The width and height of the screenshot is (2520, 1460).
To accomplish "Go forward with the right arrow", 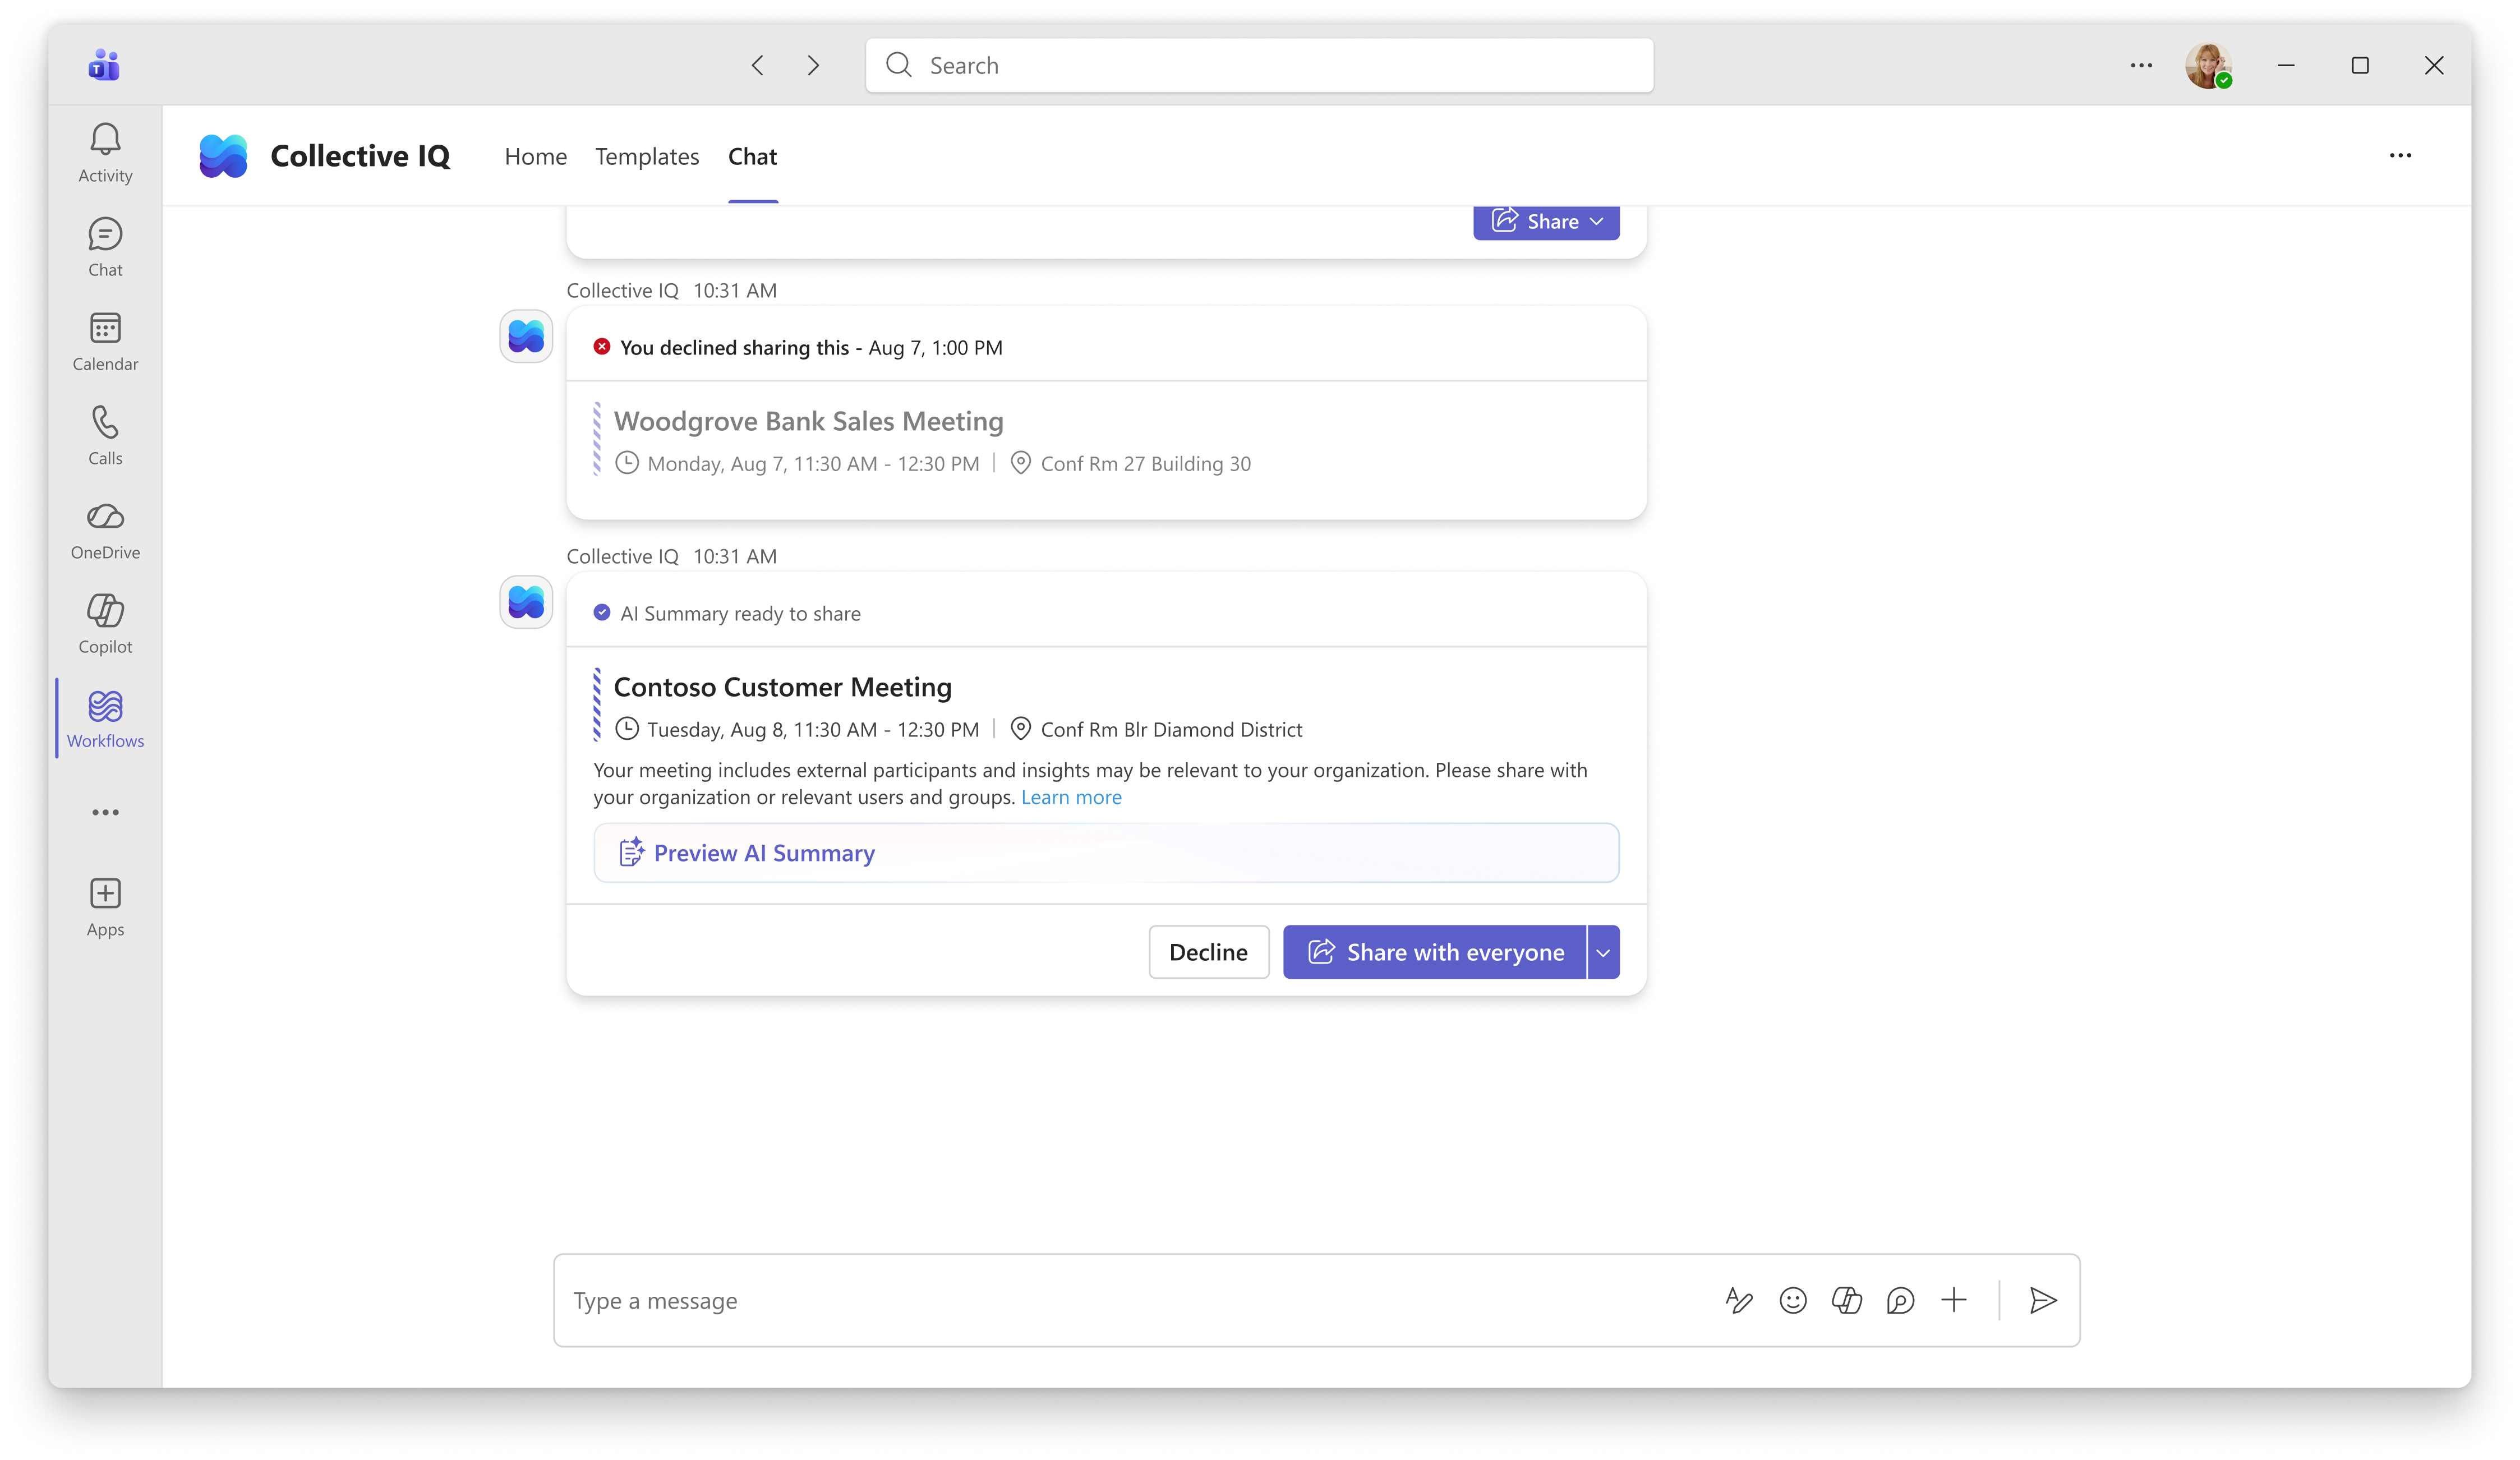I will (813, 65).
